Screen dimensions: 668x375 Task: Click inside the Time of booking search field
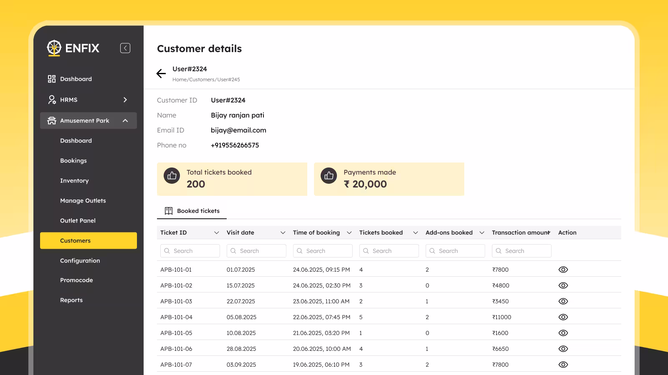pyautogui.click(x=323, y=251)
